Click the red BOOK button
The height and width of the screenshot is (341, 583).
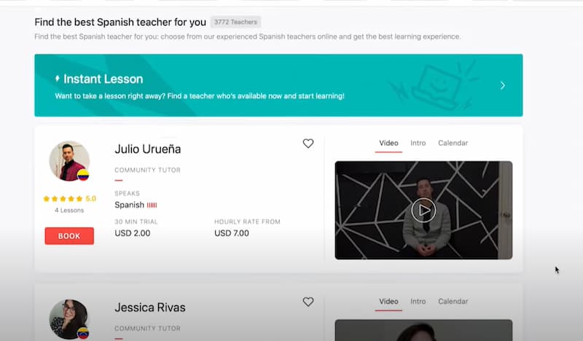[x=69, y=236]
